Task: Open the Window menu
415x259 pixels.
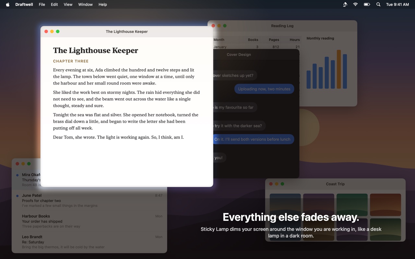Action: (x=85, y=5)
